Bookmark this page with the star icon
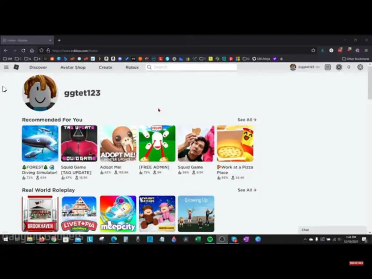Screen dimensions: 372x279 pos(313,50)
